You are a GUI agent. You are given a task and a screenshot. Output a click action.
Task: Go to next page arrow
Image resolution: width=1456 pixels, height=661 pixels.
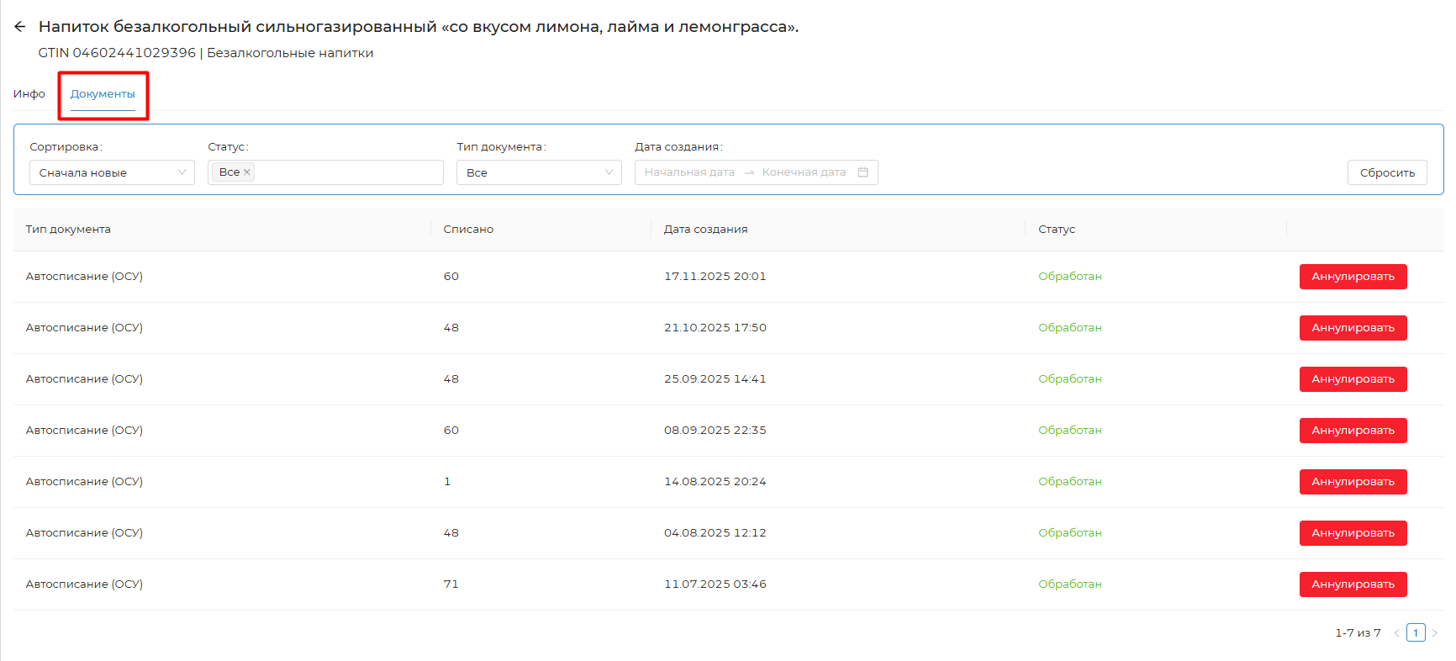[1435, 633]
